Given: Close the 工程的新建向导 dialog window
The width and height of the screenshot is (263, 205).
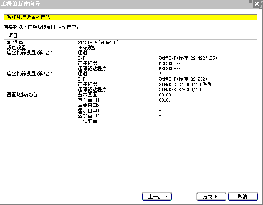Looking at the screenshot, I should point(257,4).
